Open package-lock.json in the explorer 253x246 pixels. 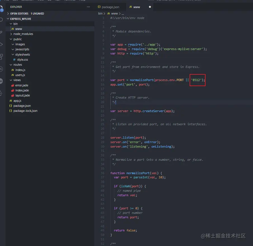click(50, 111)
